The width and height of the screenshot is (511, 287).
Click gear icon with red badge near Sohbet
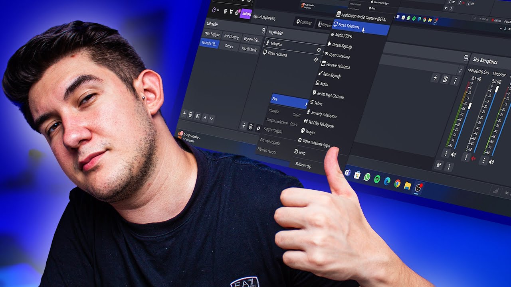click(x=238, y=13)
